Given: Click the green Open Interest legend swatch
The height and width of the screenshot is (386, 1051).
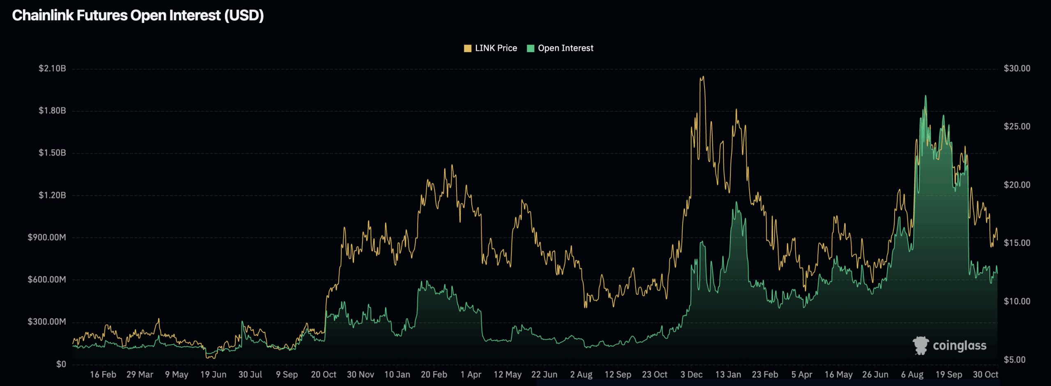Looking at the screenshot, I should (x=530, y=48).
